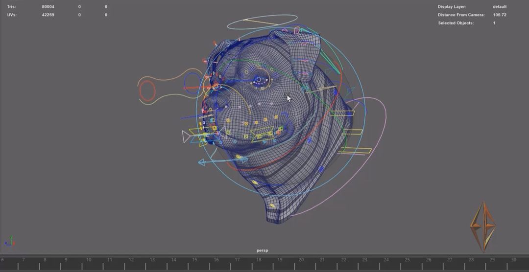
Task: Click the Display Layer default value
Action: pyautogui.click(x=500, y=7)
